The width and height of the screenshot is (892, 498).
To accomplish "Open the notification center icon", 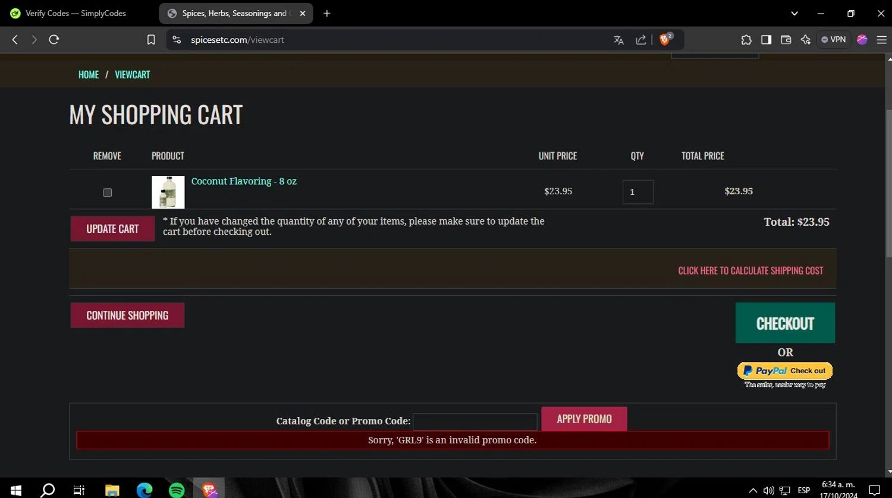I will pyautogui.click(x=874, y=490).
